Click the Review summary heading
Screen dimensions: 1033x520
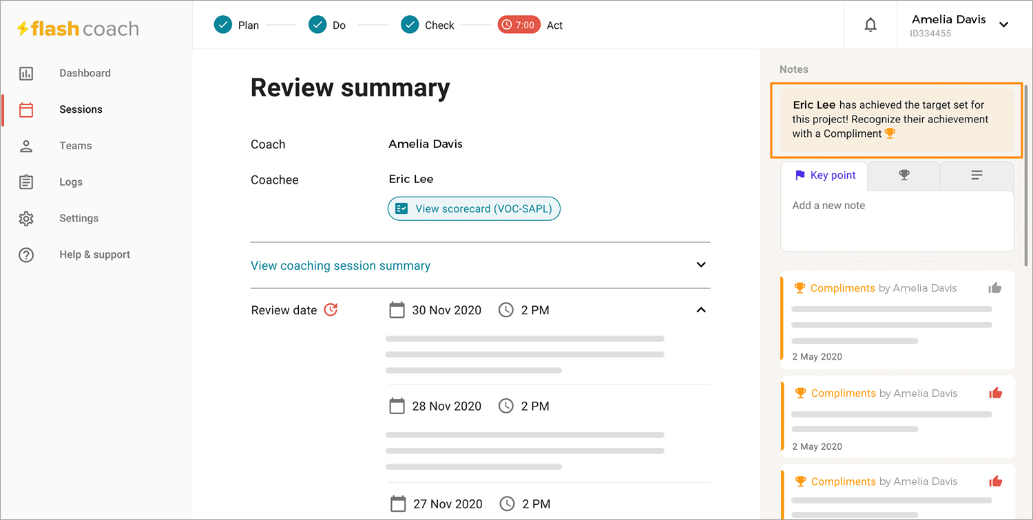(x=350, y=88)
